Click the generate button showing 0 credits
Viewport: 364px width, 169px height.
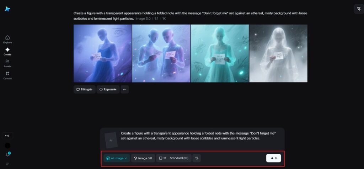click(273, 158)
